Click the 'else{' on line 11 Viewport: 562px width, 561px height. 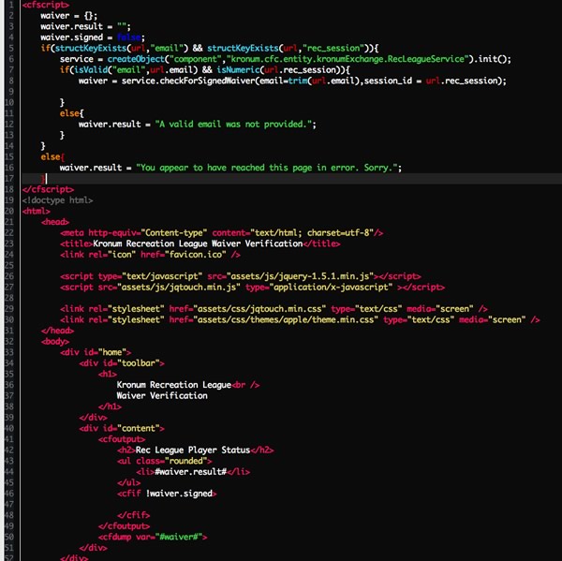click(x=72, y=113)
